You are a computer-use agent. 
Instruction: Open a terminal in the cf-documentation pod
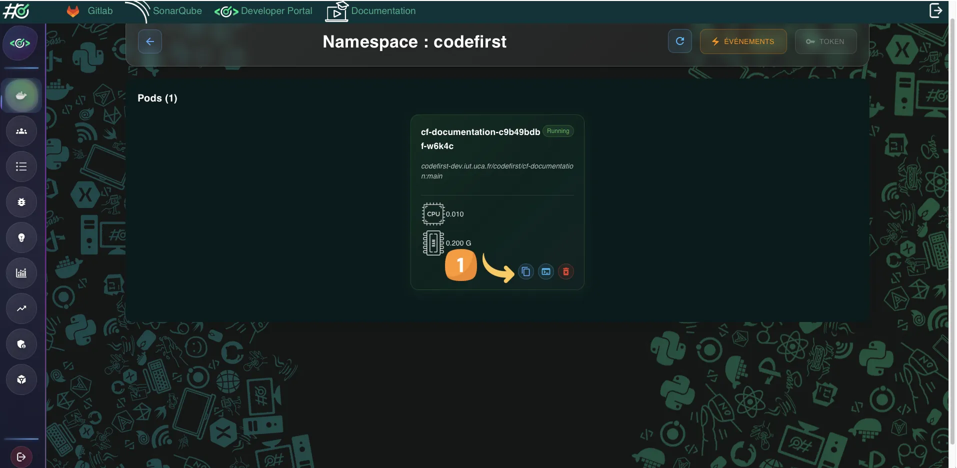545,271
